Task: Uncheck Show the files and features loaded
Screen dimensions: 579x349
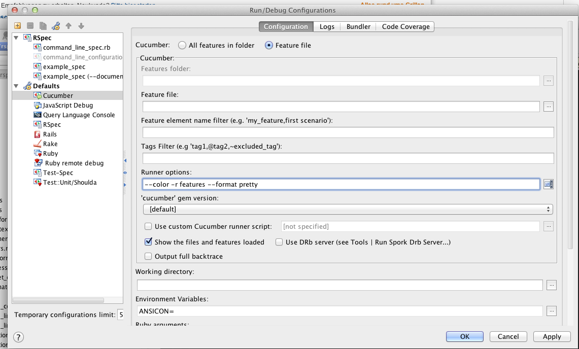Action: [148, 242]
